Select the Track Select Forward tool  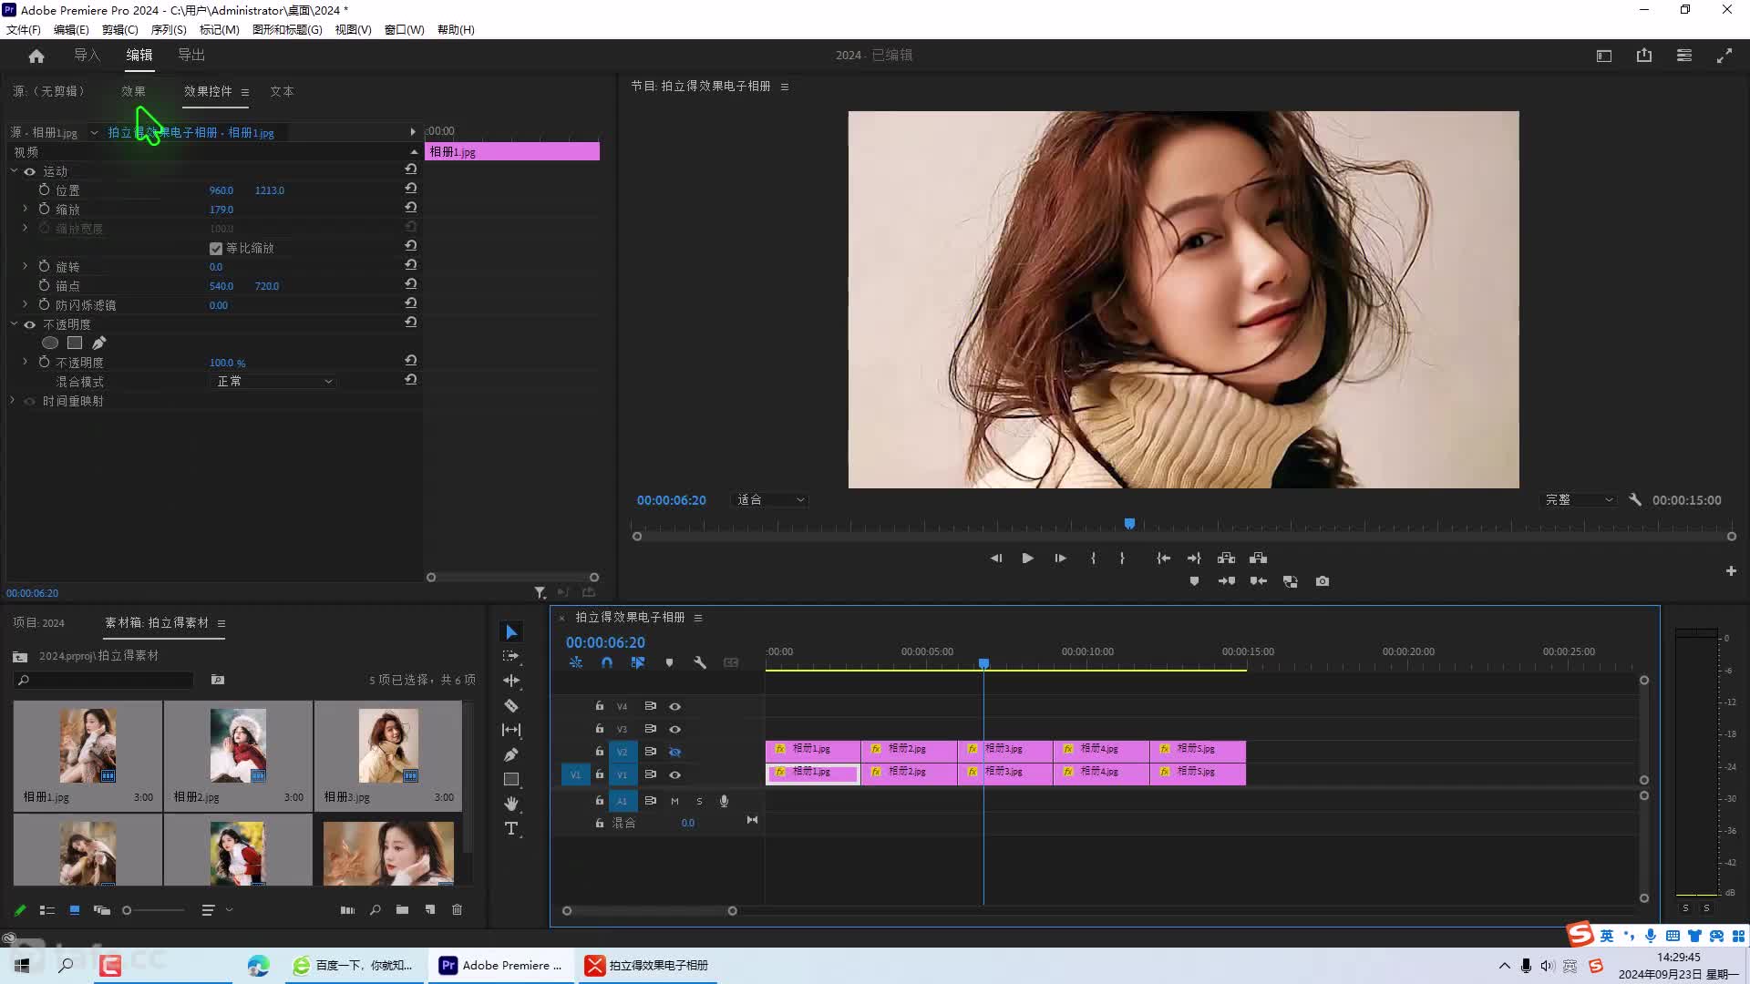(511, 656)
